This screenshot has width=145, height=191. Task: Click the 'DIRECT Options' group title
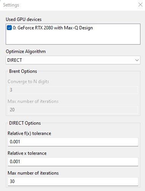click(25, 123)
